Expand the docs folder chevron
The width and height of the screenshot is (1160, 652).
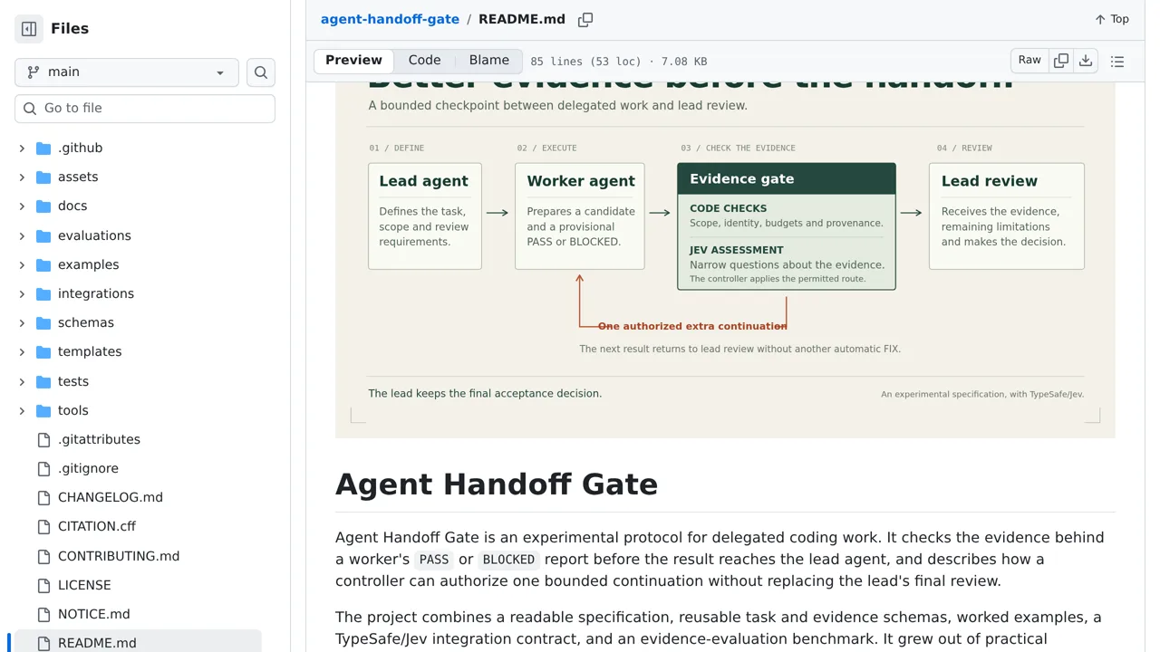click(22, 206)
